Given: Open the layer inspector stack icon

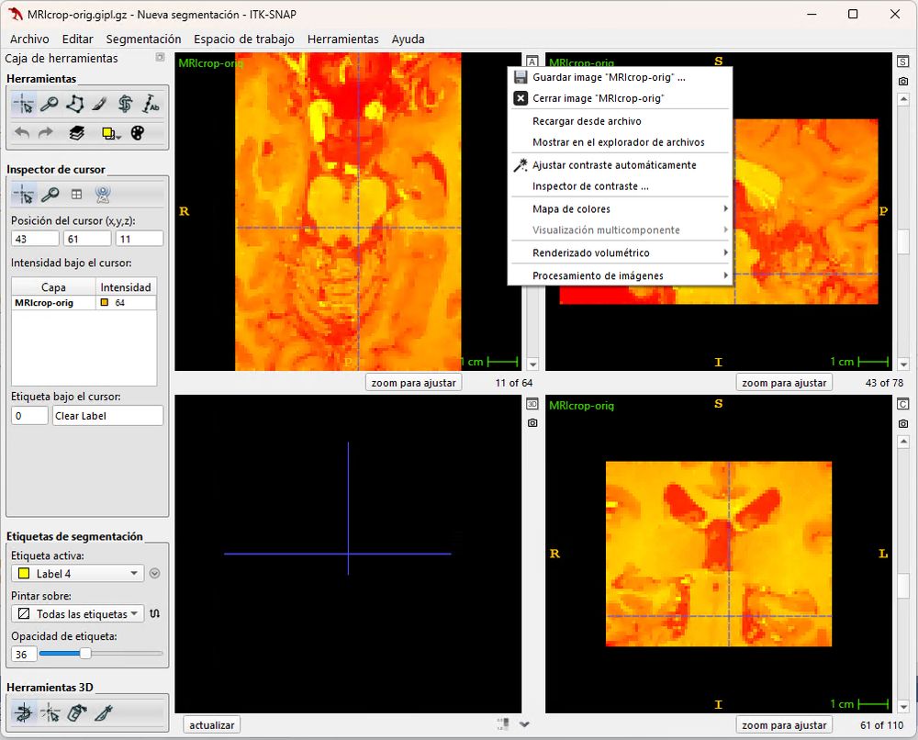Looking at the screenshot, I should (77, 133).
